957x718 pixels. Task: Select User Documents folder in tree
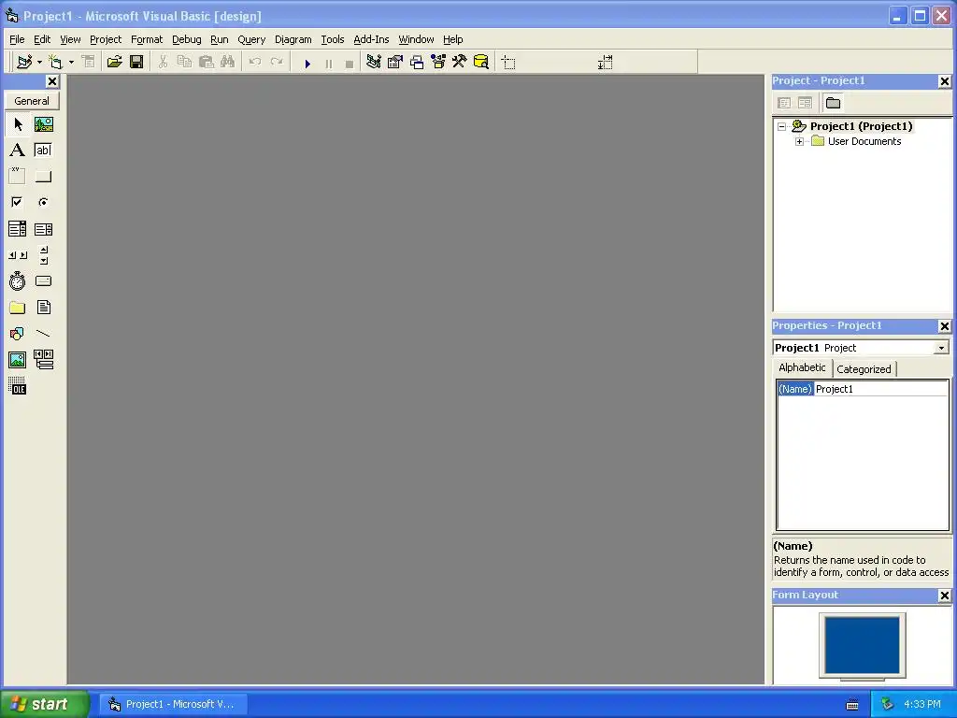864,142
